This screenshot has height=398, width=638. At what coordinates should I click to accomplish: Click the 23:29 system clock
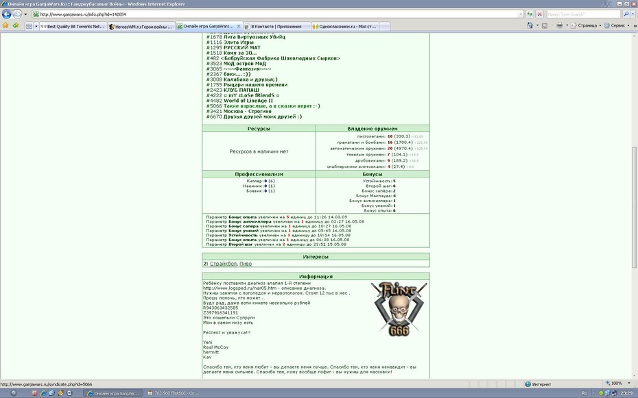pyautogui.click(x=626, y=393)
